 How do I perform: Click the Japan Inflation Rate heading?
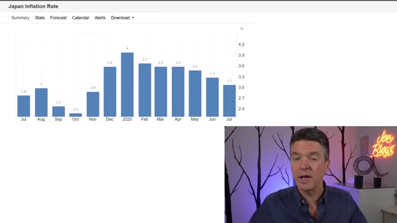pyautogui.click(x=33, y=6)
